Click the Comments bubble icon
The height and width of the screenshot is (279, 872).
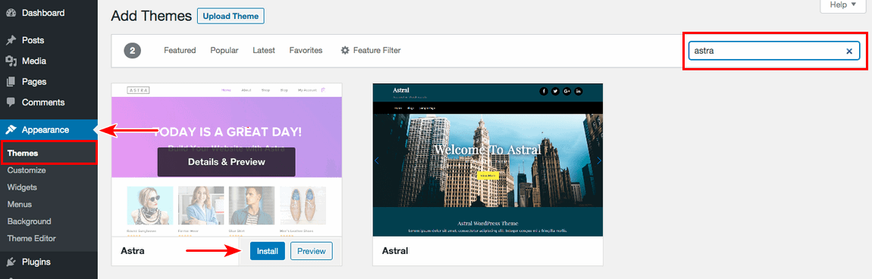click(11, 103)
